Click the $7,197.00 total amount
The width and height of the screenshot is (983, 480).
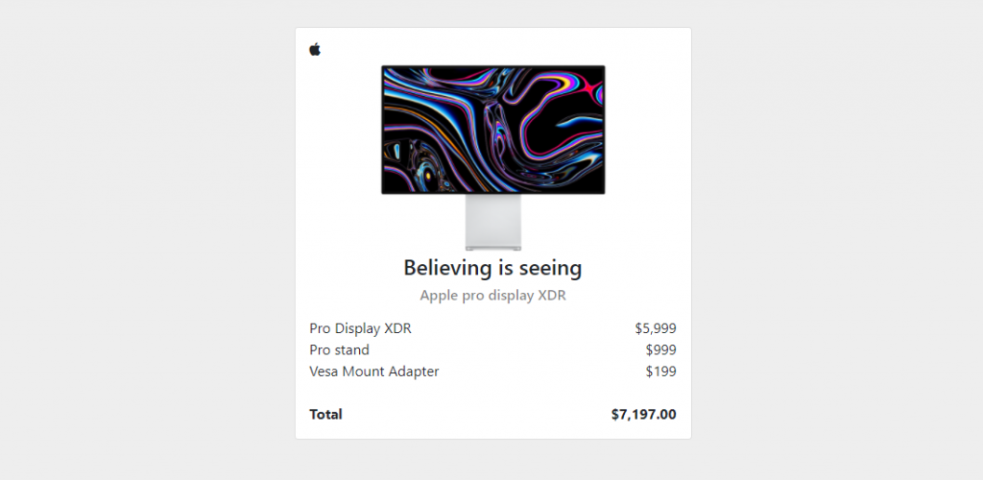(644, 414)
